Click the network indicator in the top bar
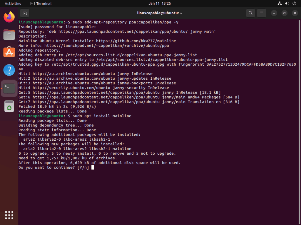 coord(279,4)
